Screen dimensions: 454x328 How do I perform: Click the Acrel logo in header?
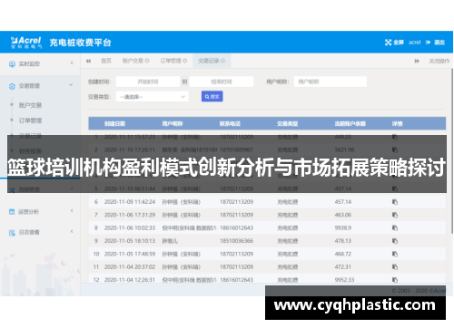[26, 43]
